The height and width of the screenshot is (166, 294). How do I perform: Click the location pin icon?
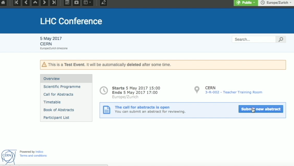pyautogui.click(x=197, y=90)
